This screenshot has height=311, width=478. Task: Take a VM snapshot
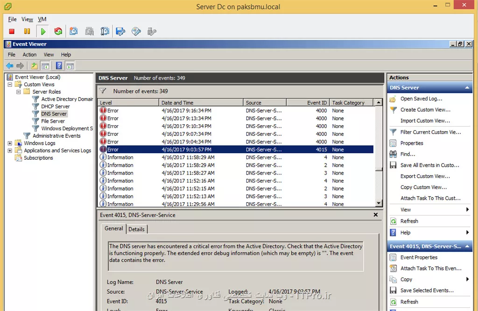pos(73,31)
